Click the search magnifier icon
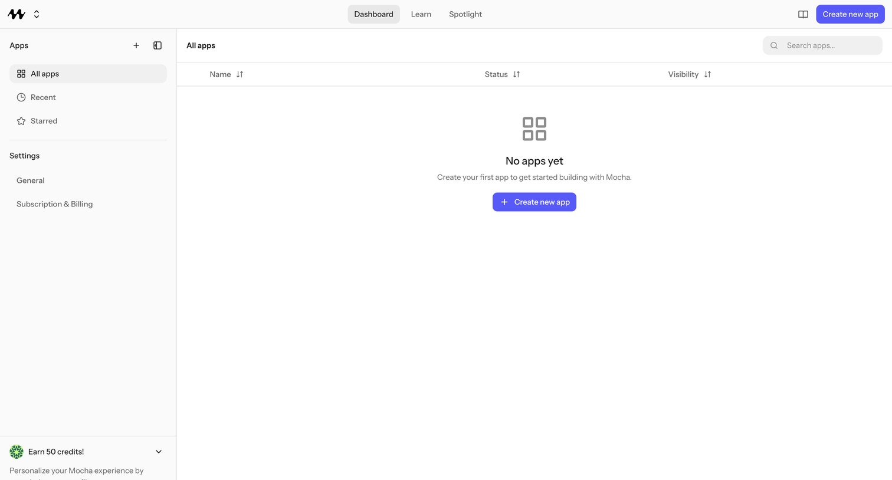Viewport: 892px width, 480px height. 774,45
